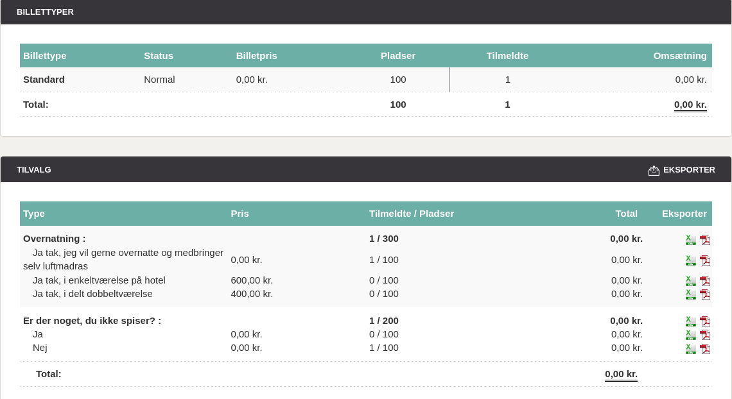Click the Eksporter button in Tilvalg header
The image size is (732, 399).
point(681,170)
